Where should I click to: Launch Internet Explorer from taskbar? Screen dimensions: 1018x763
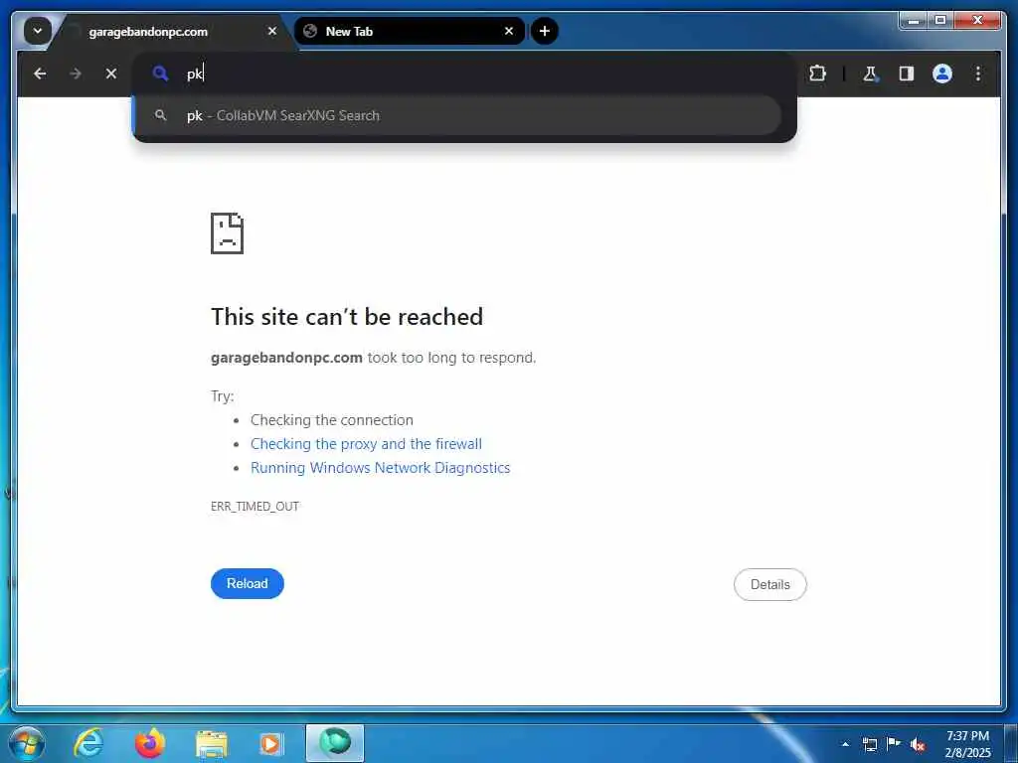[x=88, y=743]
